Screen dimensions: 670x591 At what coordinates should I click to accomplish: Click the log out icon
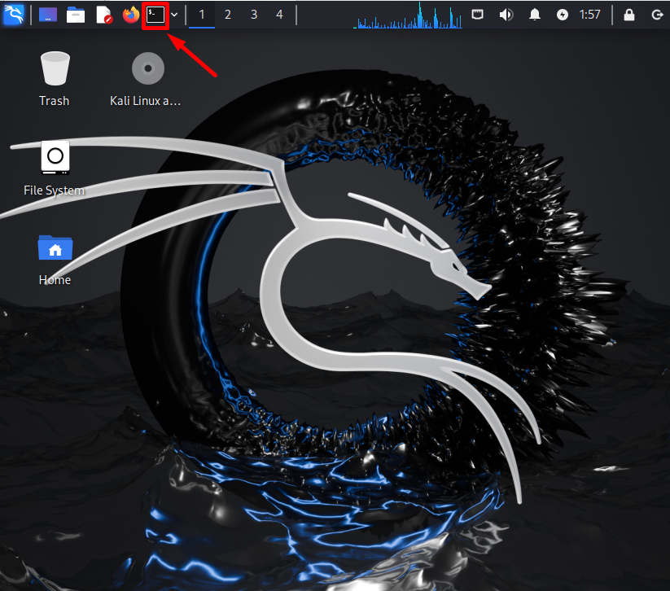click(x=657, y=15)
